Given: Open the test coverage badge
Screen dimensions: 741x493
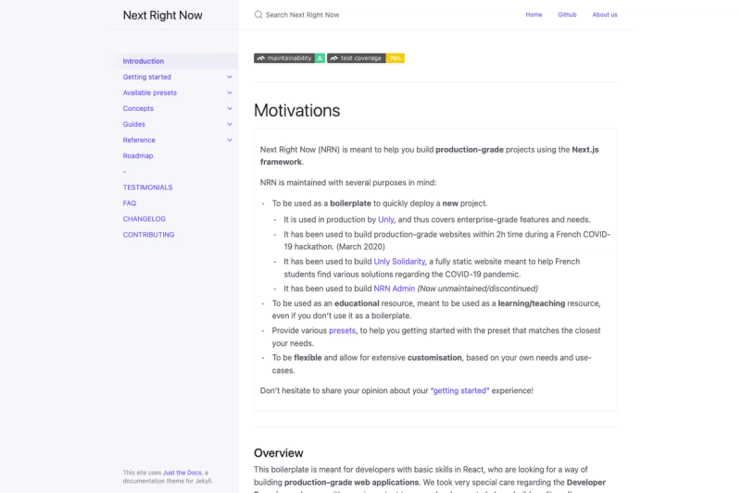Looking at the screenshot, I should (x=366, y=58).
